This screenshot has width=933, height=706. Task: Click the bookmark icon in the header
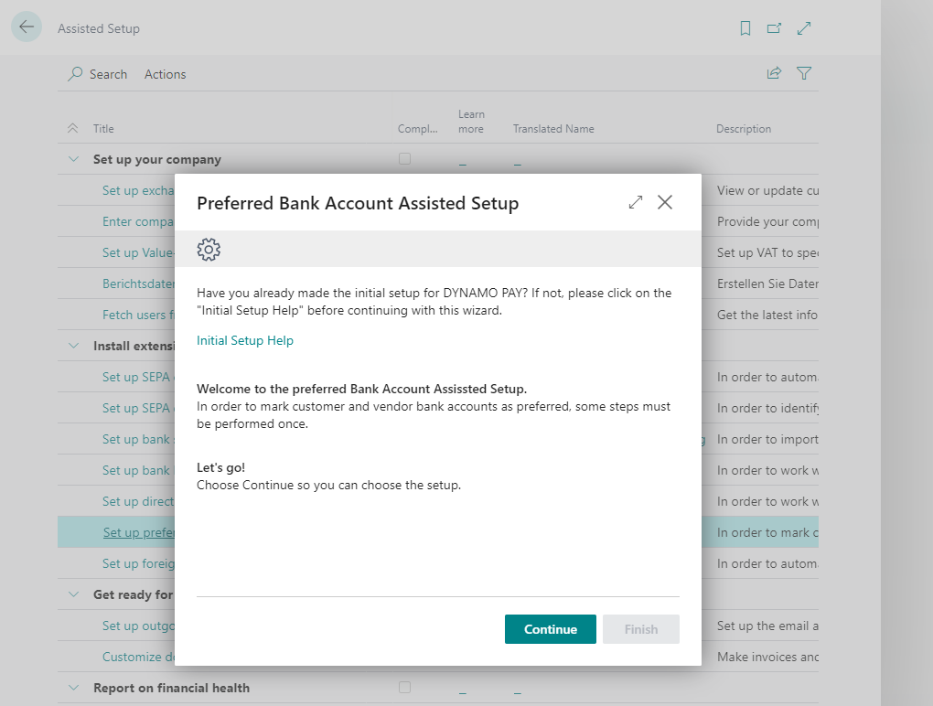point(745,28)
